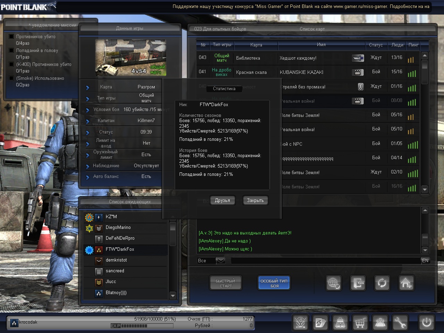Open the chat channel 'Все' dropdown
This screenshot has height=333, width=444.
[221, 261]
